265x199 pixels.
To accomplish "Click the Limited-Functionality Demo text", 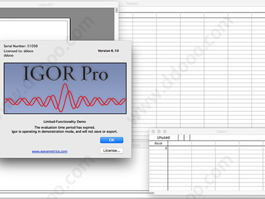I will click(x=65, y=121).
